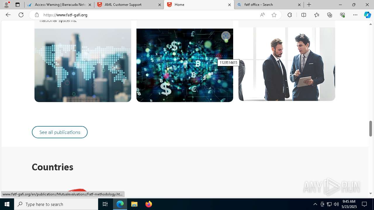
Task: Open the Edge profile icon
Action: [6, 5]
